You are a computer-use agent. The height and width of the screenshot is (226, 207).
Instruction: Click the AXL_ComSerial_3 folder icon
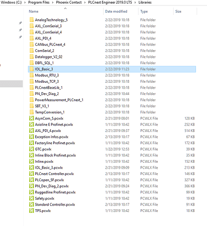(x=32, y=26)
